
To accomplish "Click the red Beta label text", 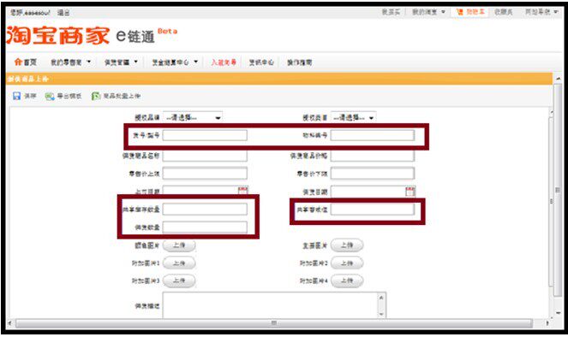I will (167, 31).
